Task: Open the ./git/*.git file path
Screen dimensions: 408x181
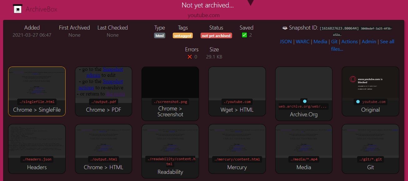Action: 371,159
